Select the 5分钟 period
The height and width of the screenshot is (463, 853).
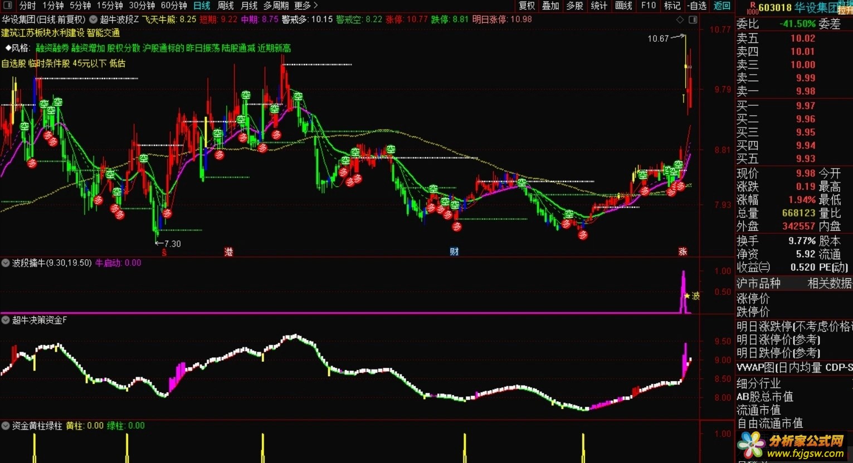[x=80, y=6]
